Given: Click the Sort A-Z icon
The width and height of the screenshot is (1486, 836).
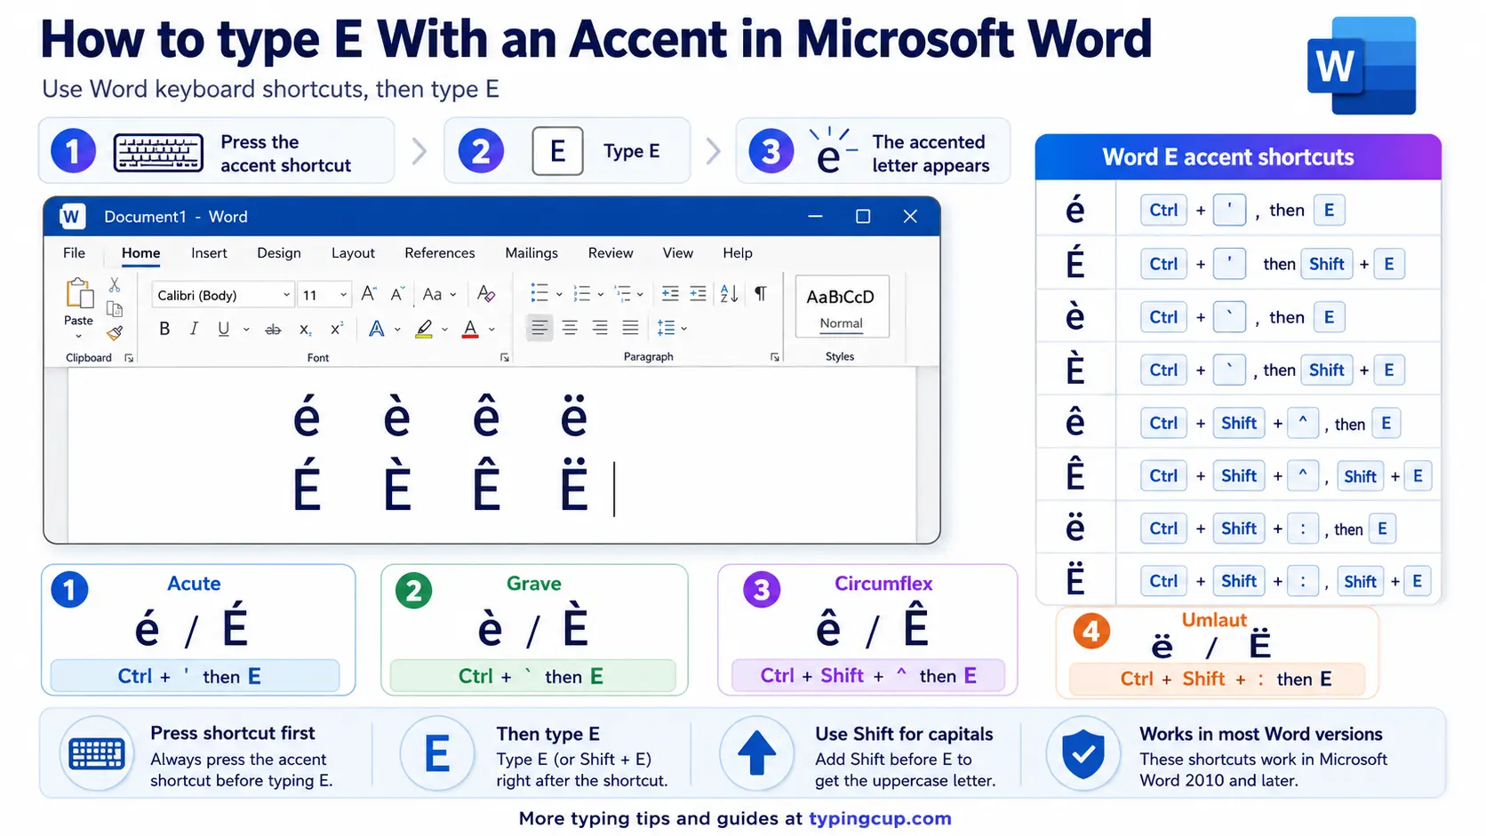Looking at the screenshot, I should (x=729, y=293).
